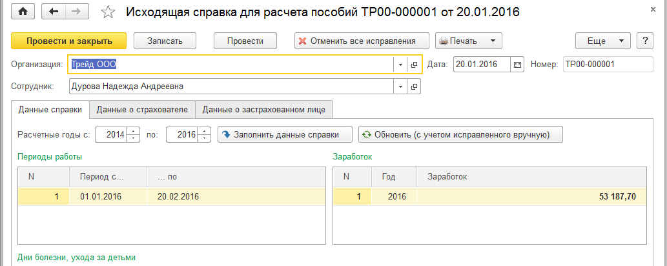Open the Организация record via open icon
Viewport: 667px width, 266px height.
coord(415,65)
